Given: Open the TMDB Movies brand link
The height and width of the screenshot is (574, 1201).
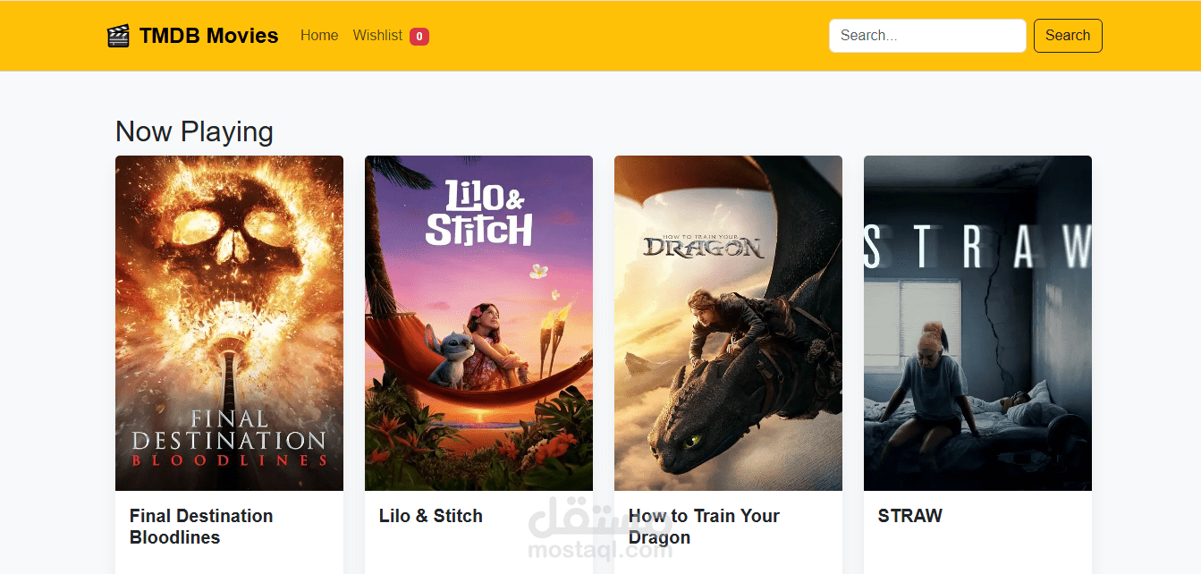Looking at the screenshot, I should coord(193,36).
